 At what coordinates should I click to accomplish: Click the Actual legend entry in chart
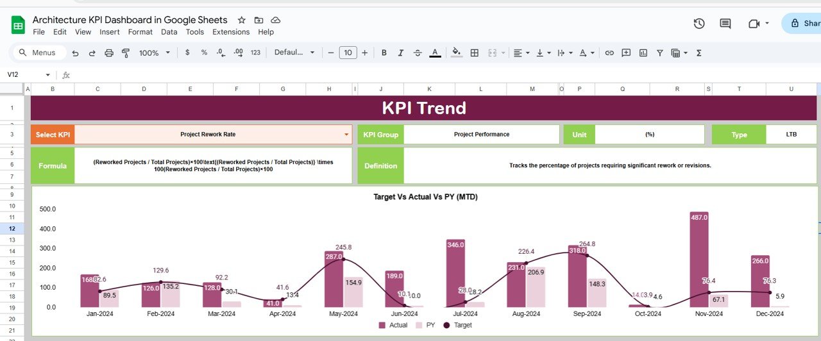tap(392, 325)
